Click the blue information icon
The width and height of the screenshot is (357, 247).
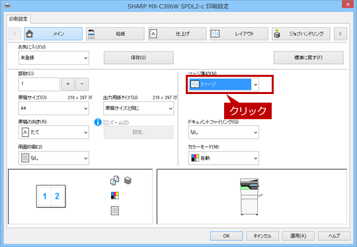pos(98,123)
